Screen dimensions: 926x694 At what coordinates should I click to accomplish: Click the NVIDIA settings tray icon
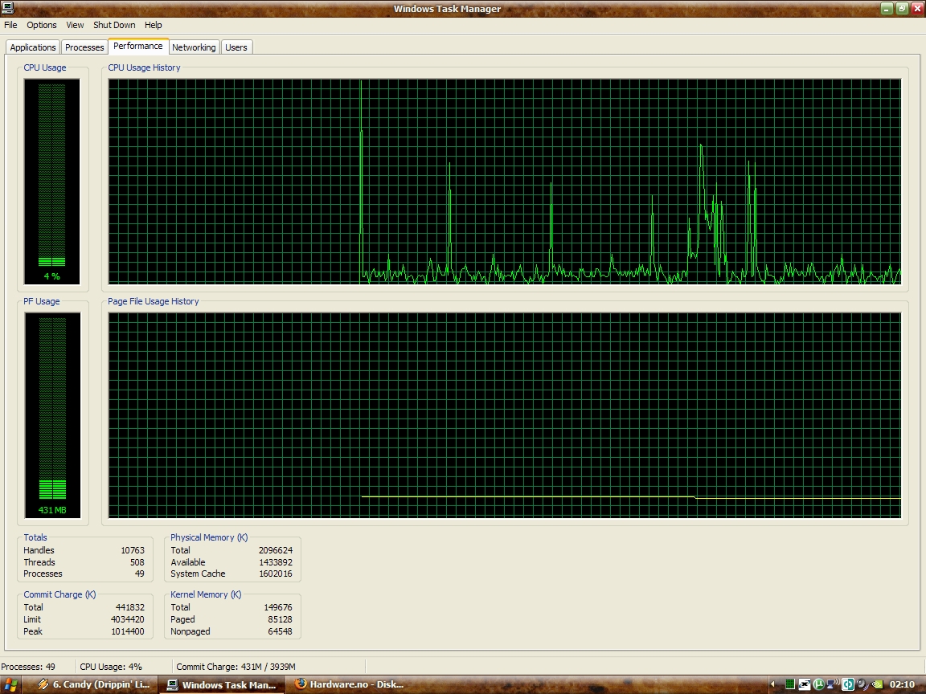[877, 684]
